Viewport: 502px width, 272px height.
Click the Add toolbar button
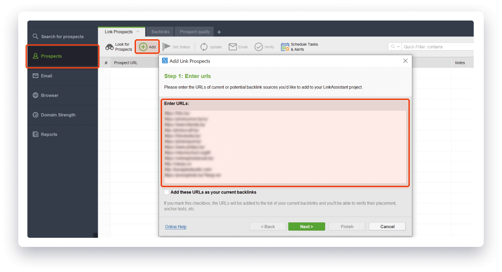[x=147, y=47]
